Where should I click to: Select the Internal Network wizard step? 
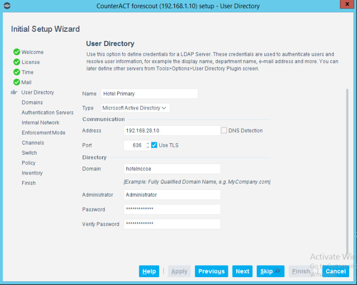click(41, 122)
